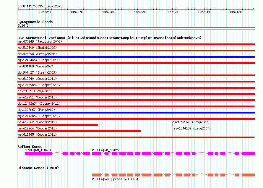Click the 8q24.3 band label
263x188 pixels.
[23, 25]
